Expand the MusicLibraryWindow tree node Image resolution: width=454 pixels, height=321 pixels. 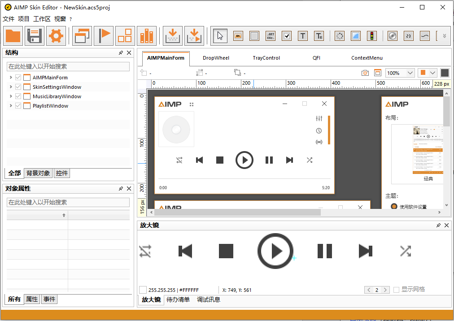tap(11, 96)
